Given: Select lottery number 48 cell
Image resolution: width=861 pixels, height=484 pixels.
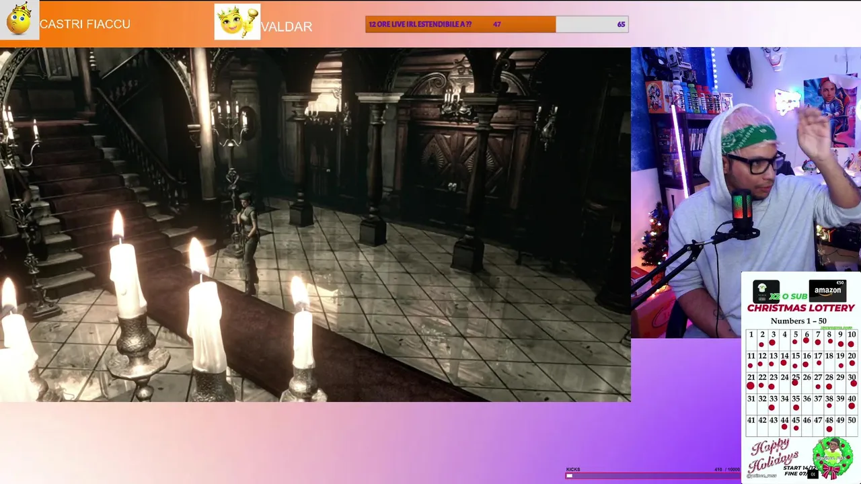Looking at the screenshot, I should tap(829, 426).
